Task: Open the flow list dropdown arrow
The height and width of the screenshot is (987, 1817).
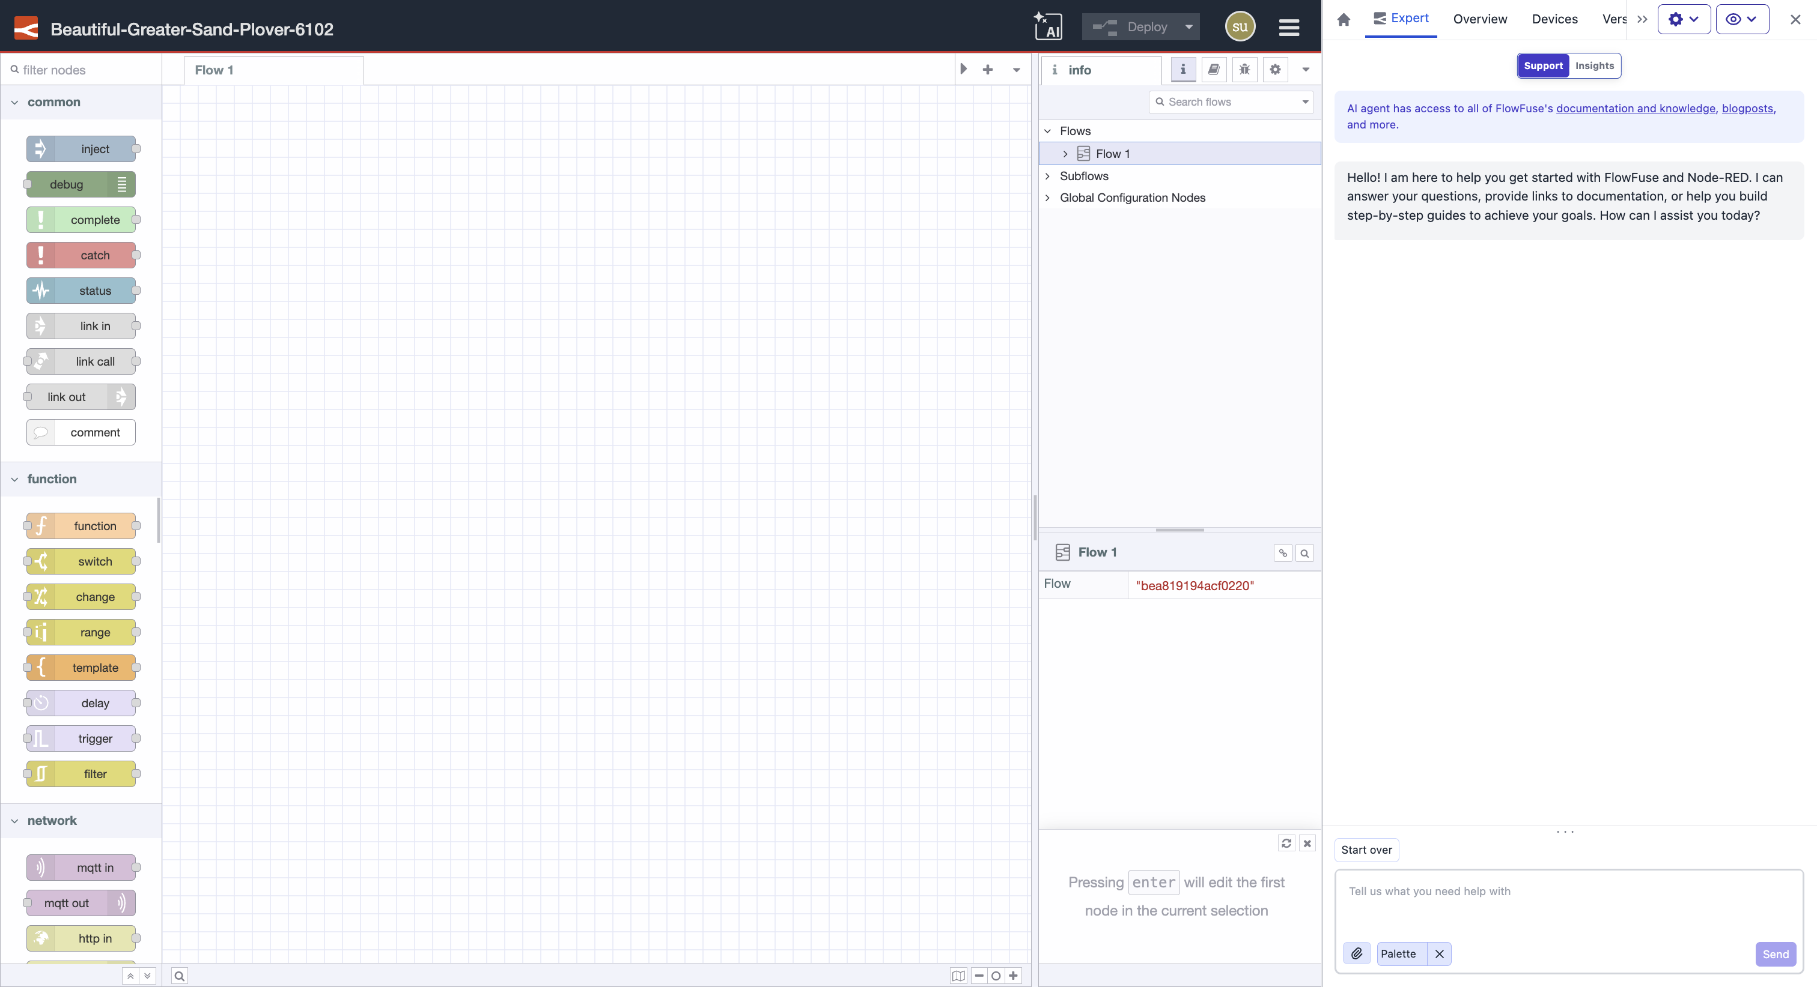Action: [1017, 69]
